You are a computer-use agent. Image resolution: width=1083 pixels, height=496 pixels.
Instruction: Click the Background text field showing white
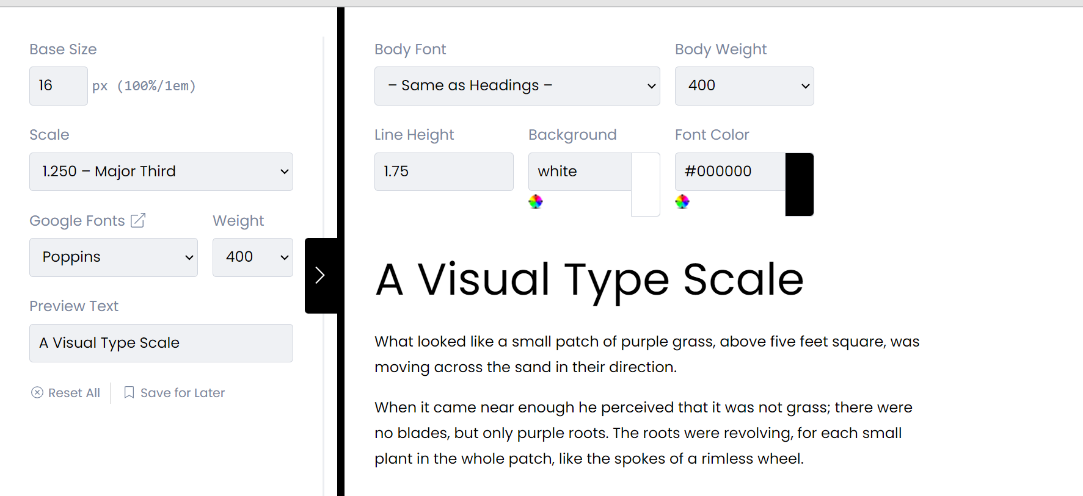tap(580, 171)
